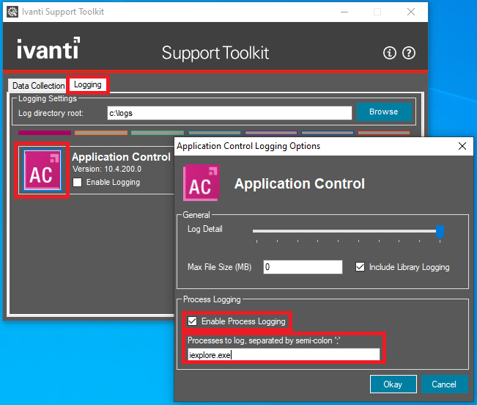The width and height of the screenshot is (477, 405).
Task: Confirm the dialog with the Okay button
Action: pos(392,384)
